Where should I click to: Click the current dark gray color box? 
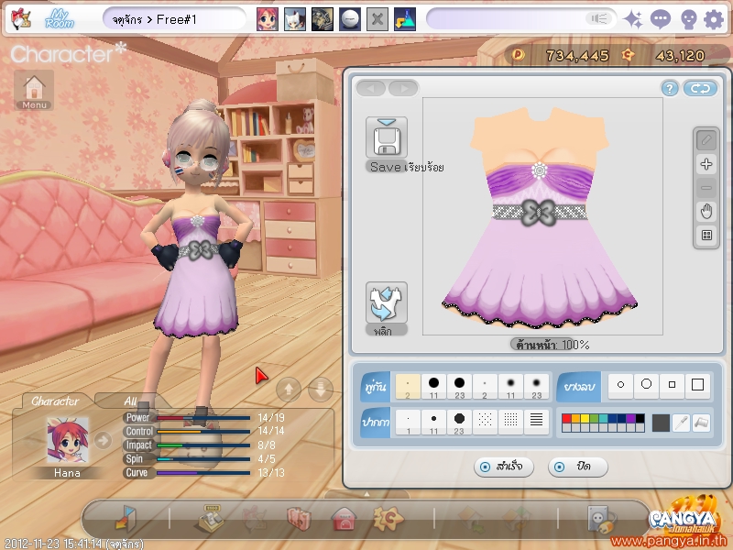point(661,423)
